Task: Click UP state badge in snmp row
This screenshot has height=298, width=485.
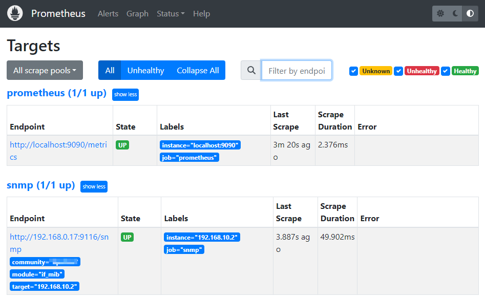Action: tap(127, 237)
